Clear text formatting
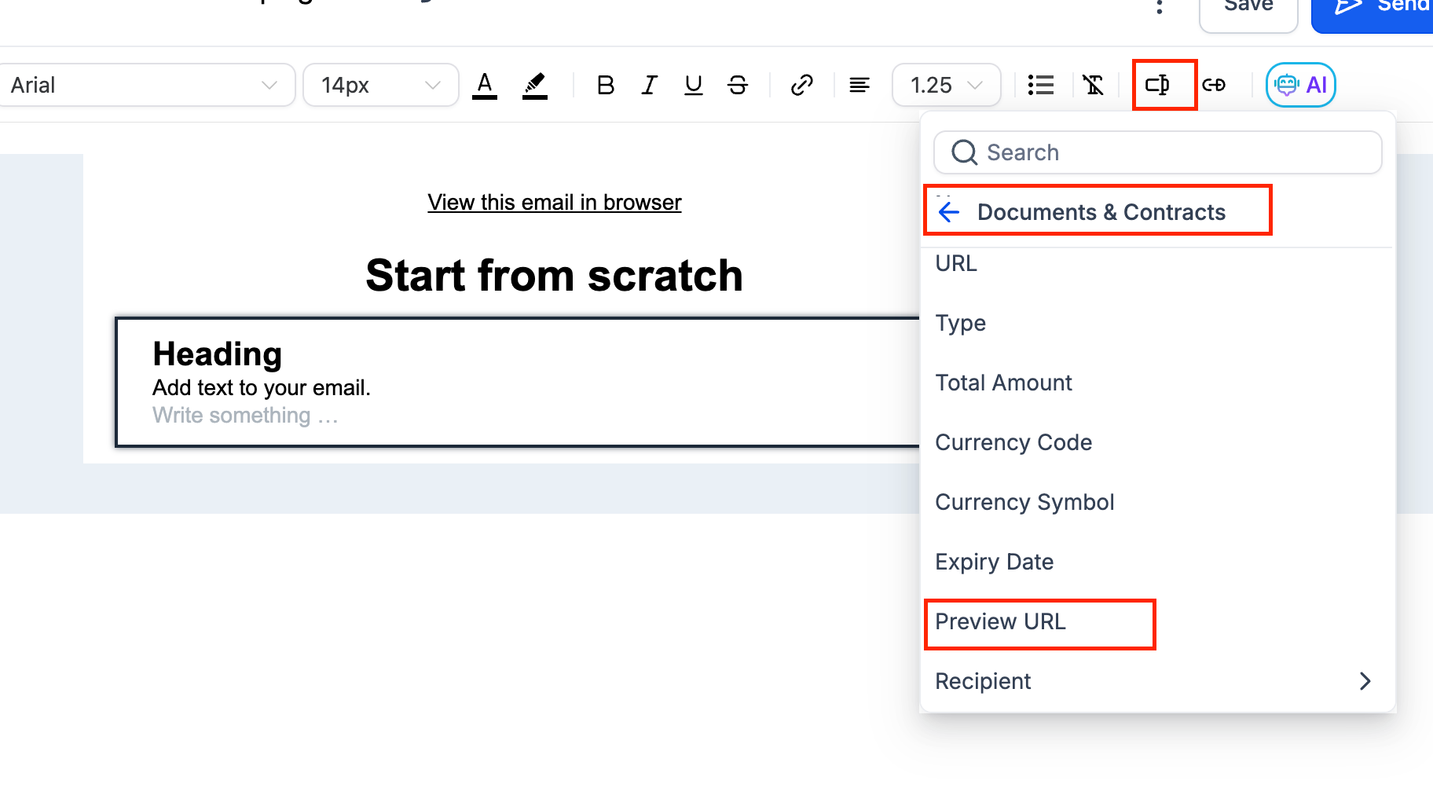Image resolution: width=1433 pixels, height=806 pixels. (x=1093, y=85)
